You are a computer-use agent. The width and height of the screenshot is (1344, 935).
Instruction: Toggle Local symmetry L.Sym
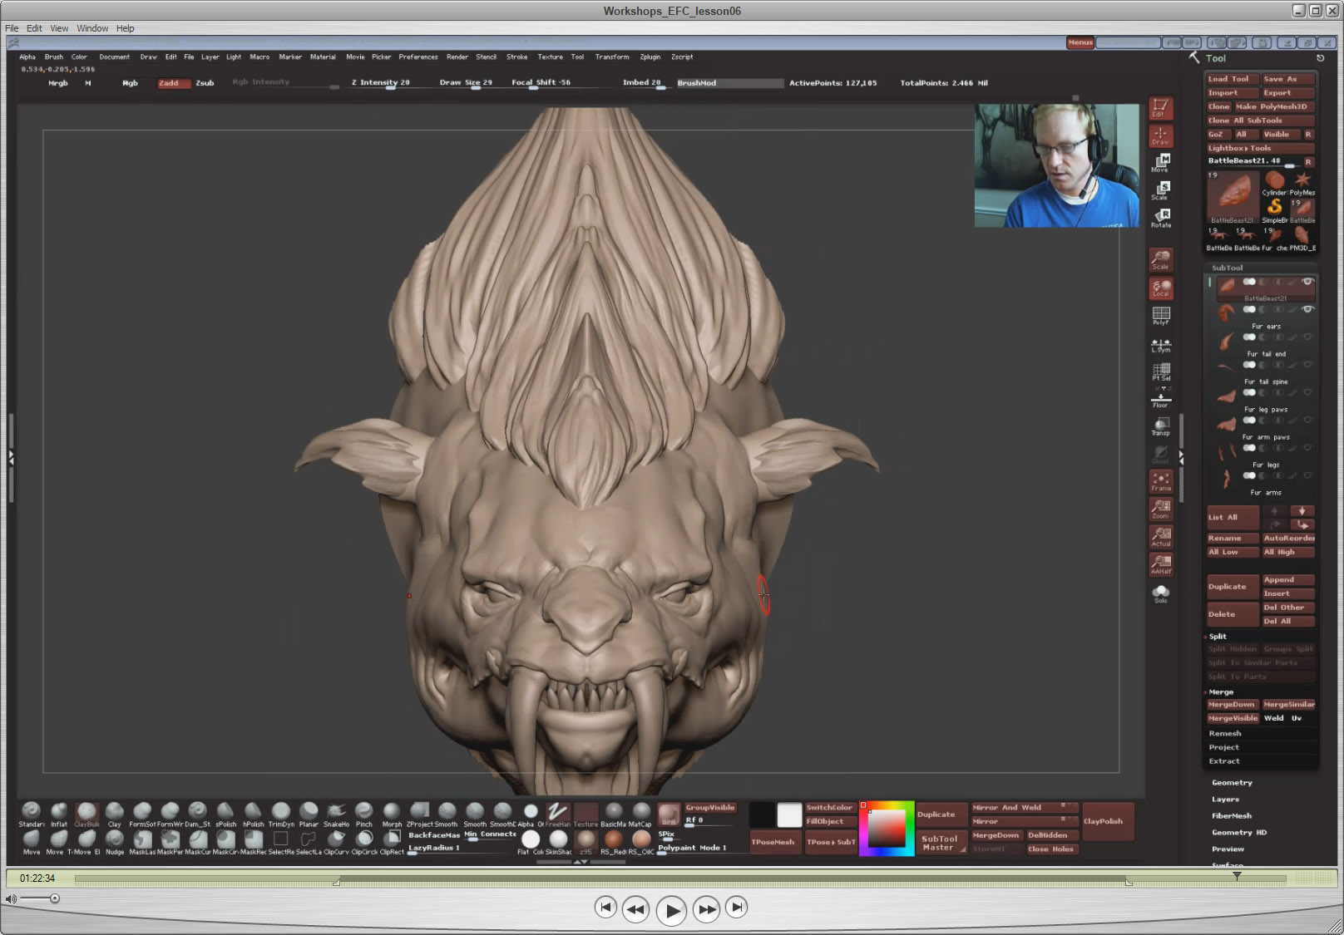pos(1161,344)
